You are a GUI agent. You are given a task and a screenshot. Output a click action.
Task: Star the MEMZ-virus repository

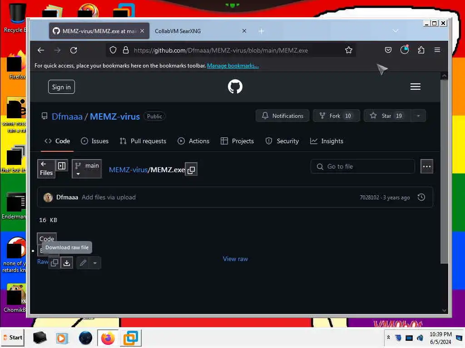pos(388,116)
